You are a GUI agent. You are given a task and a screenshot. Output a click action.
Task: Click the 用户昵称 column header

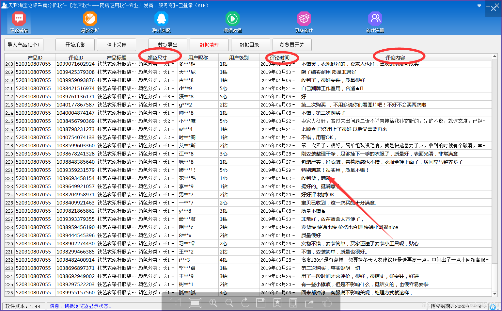click(x=198, y=57)
